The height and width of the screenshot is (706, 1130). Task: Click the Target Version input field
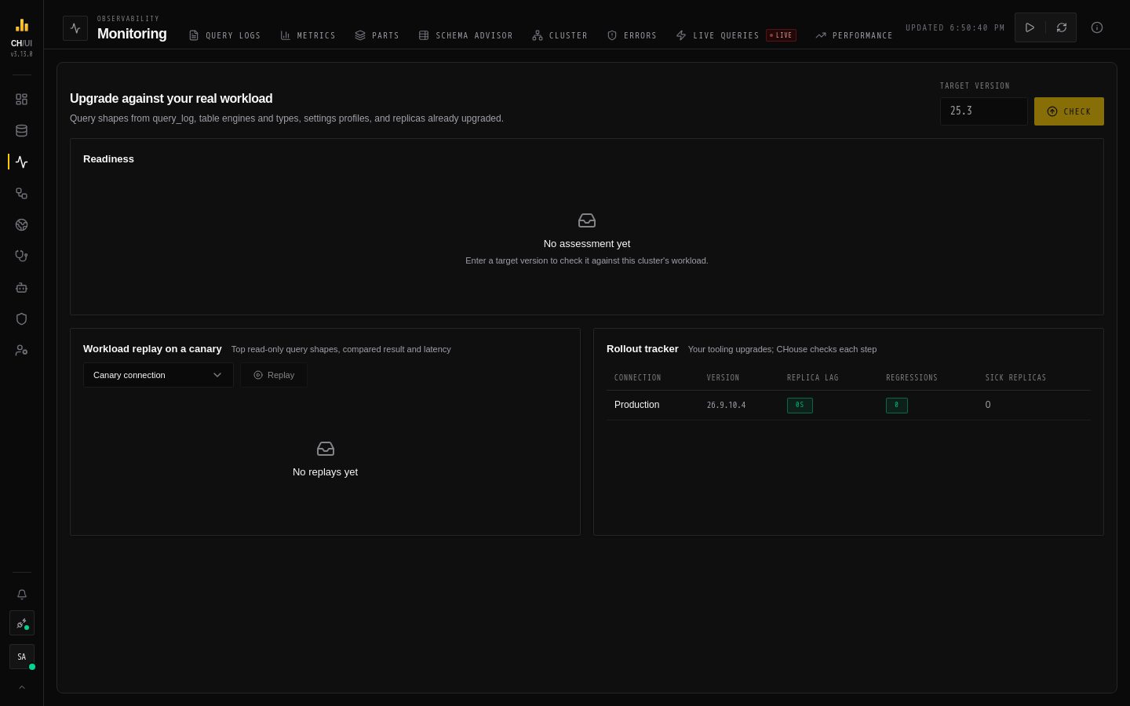(x=983, y=111)
